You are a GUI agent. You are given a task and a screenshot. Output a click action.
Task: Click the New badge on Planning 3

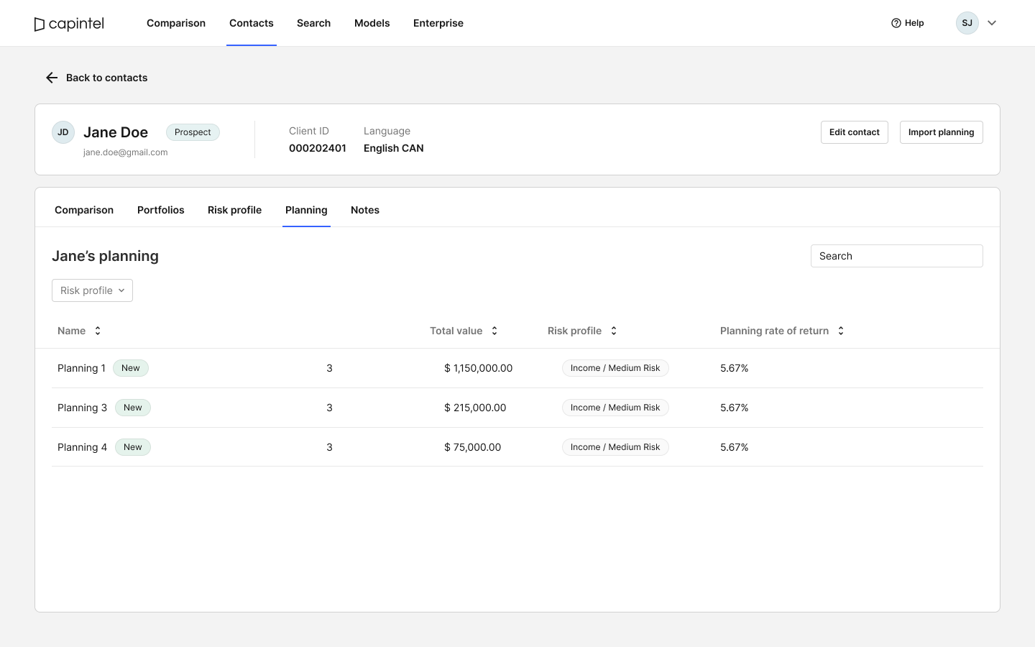click(x=133, y=408)
